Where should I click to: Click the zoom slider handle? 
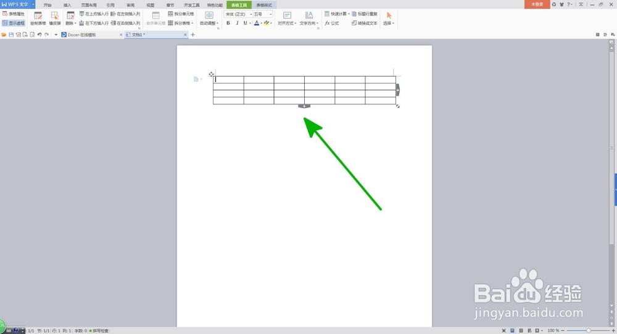point(589,330)
